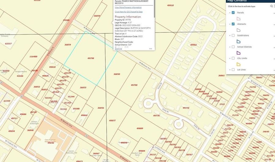Uncheck the Parcels layer checkbox
This screenshot has width=275, height=162.
233,13
